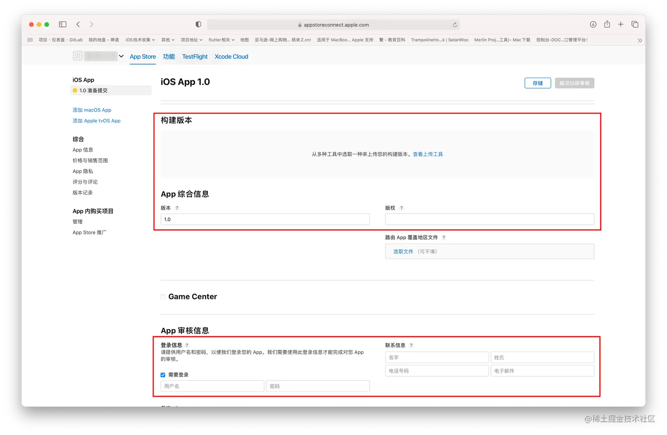Open the privacy report shield icon

pos(198,24)
